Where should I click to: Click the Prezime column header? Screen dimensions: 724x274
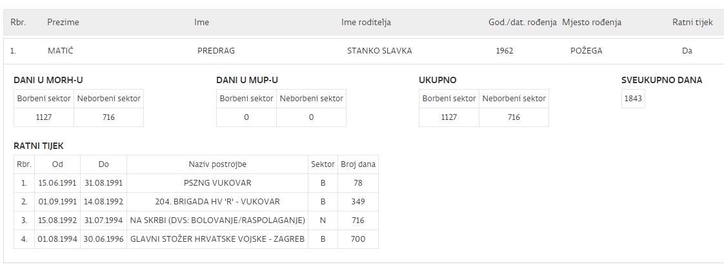(x=63, y=23)
